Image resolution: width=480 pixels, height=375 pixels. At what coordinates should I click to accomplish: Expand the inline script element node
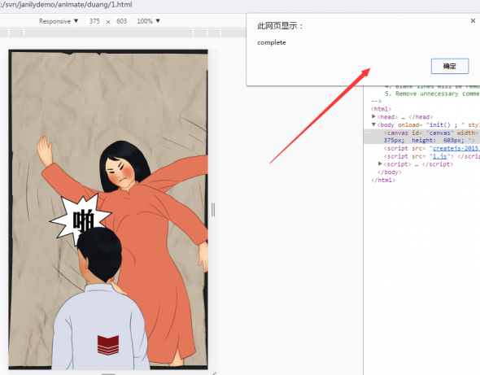tap(380, 164)
